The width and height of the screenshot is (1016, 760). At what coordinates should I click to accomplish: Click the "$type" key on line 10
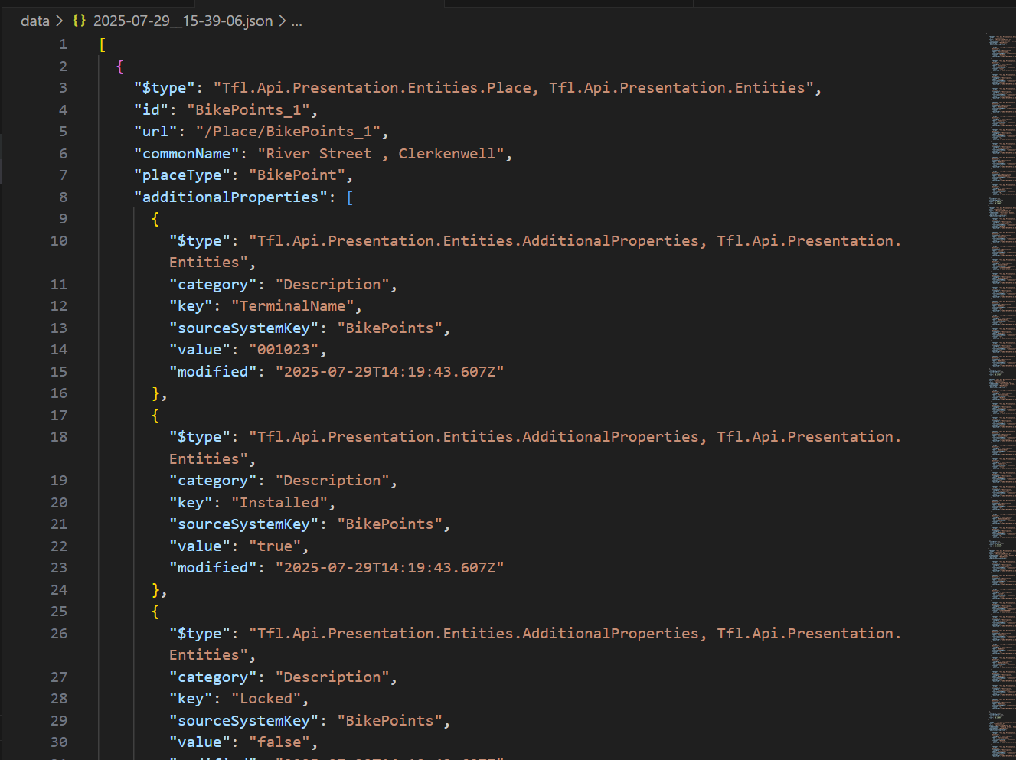click(x=200, y=241)
